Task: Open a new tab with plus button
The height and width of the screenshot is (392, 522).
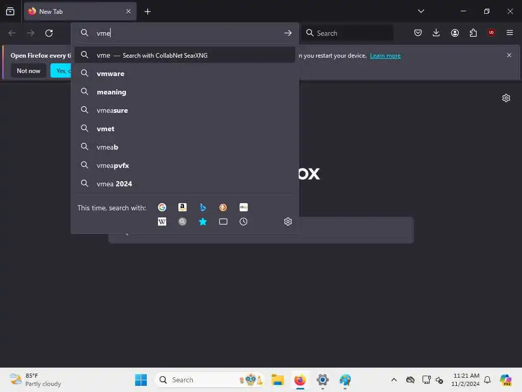Action: click(x=147, y=12)
